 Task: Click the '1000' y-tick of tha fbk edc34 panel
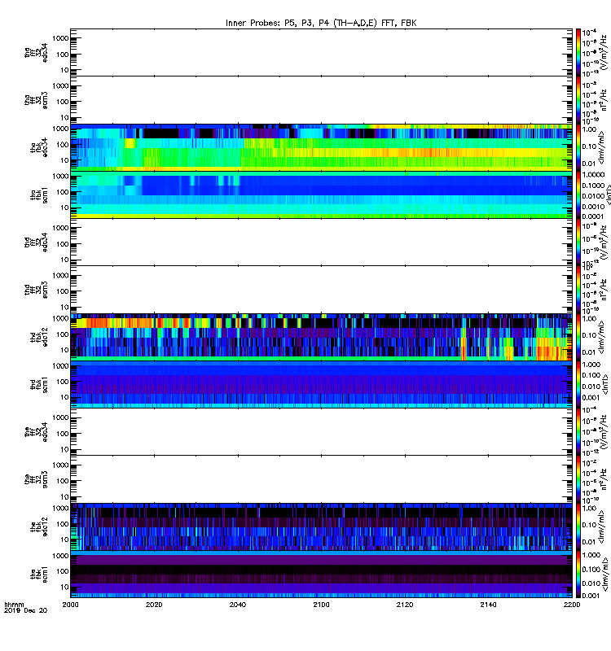60,129
